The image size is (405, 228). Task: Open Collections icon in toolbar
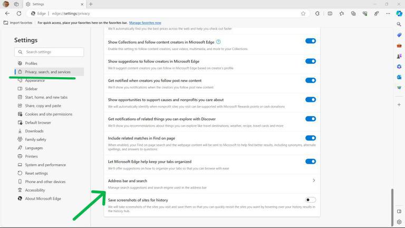(x=353, y=13)
